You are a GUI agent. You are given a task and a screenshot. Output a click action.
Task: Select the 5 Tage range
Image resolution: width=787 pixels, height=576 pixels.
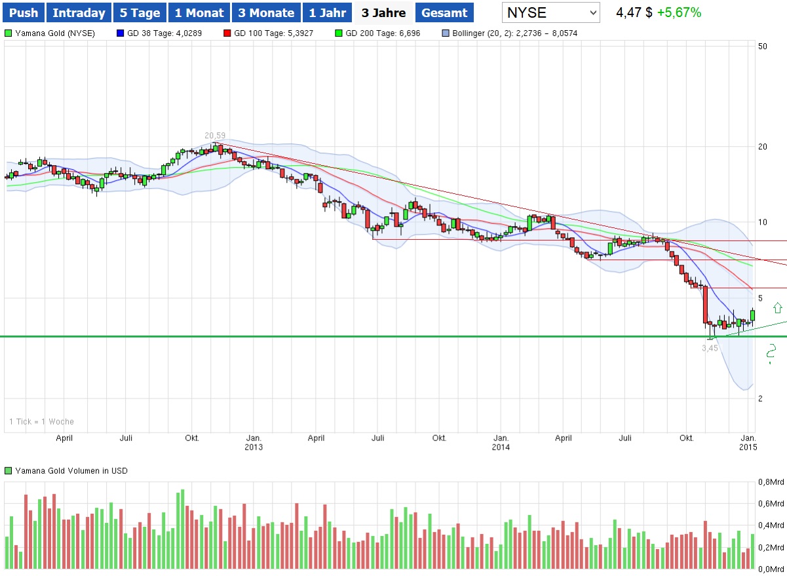tap(140, 12)
